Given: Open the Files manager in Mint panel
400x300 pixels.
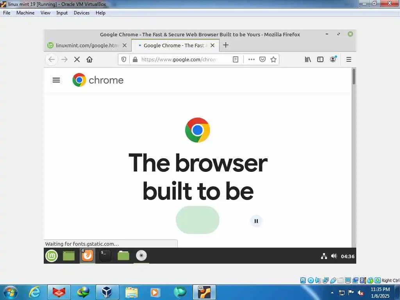Looking at the screenshot, I should tap(123, 255).
